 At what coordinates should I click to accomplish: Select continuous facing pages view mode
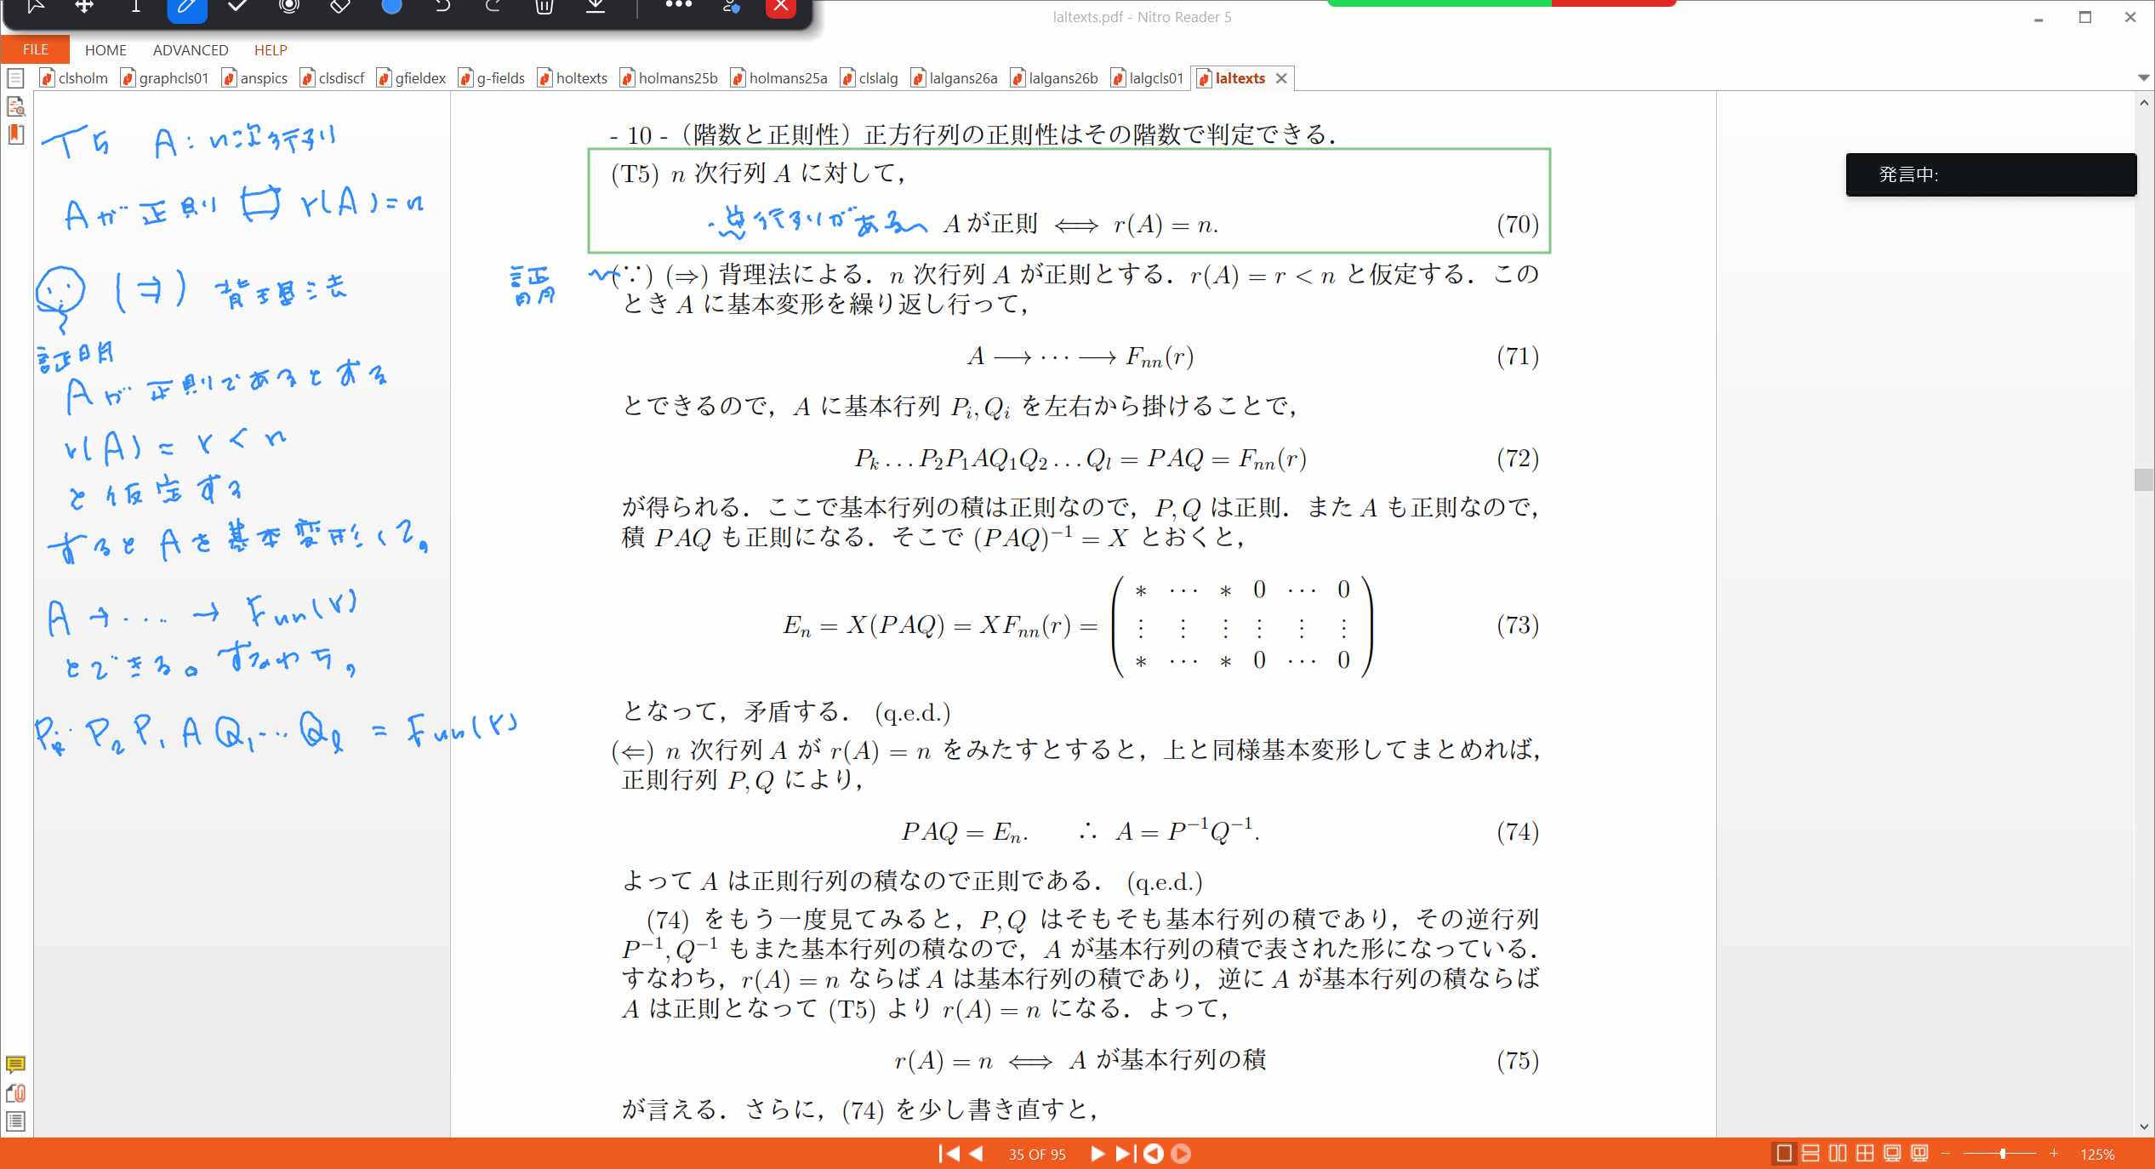(1865, 1154)
